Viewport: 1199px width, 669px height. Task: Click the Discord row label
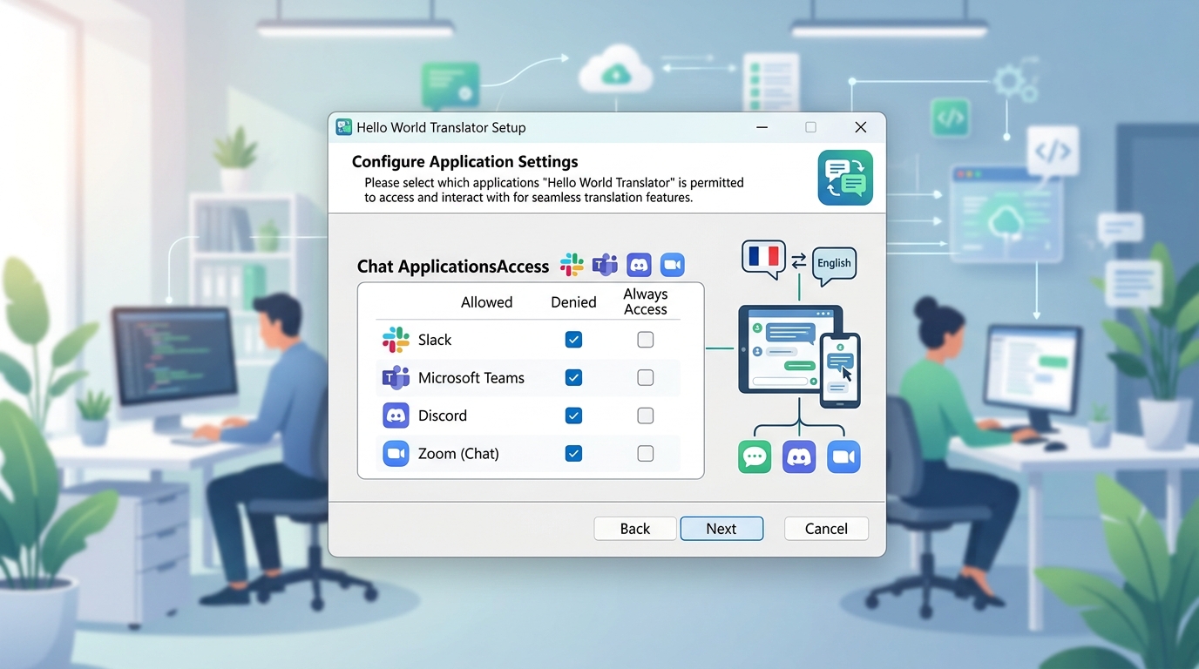(x=443, y=416)
